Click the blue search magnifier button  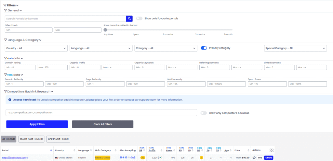point(129,19)
